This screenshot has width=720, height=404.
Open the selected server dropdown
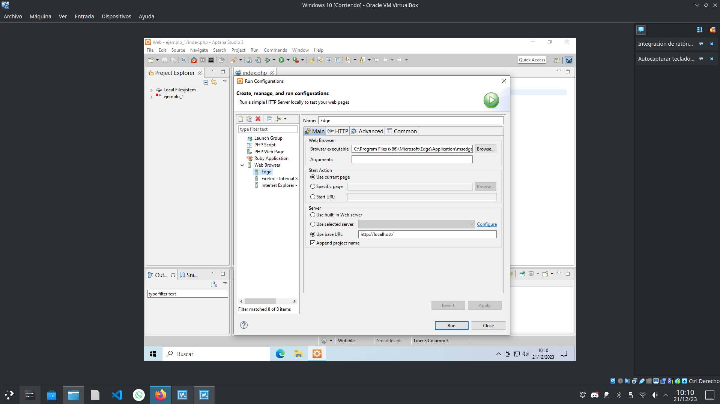click(416, 224)
